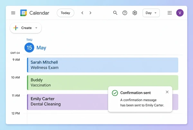Click the Confirmation sent heading
This screenshot has width=193, height=130.
click(x=135, y=93)
